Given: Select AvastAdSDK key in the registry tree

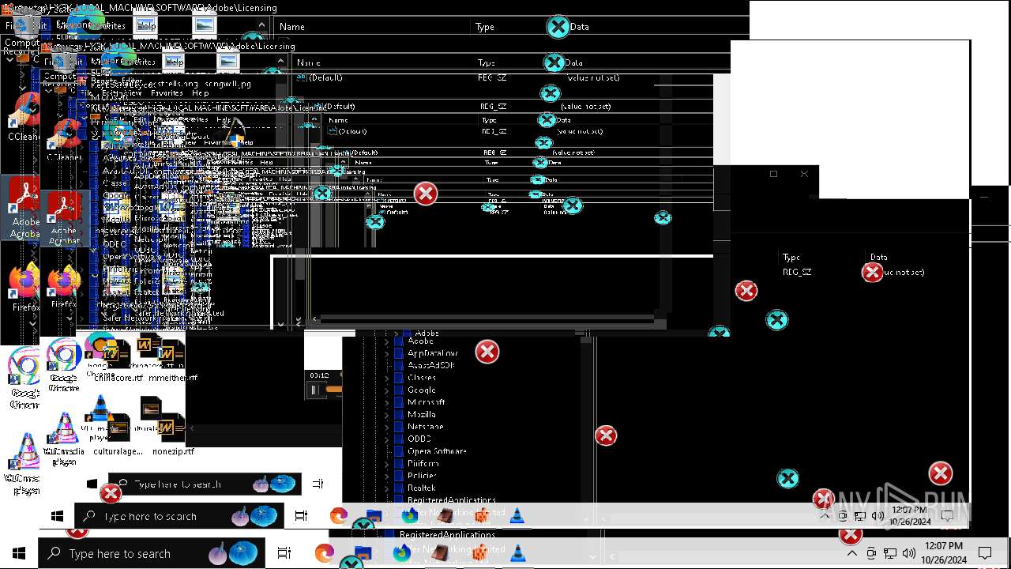Looking at the screenshot, I should (430, 365).
